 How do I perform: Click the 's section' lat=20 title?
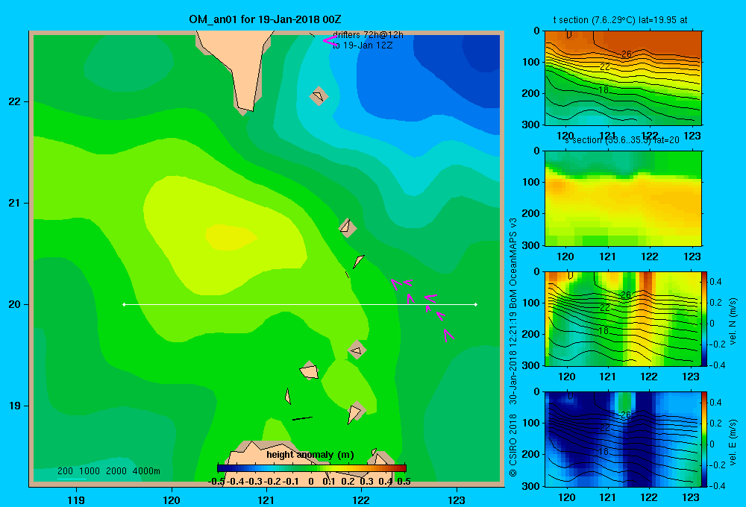[x=622, y=140]
